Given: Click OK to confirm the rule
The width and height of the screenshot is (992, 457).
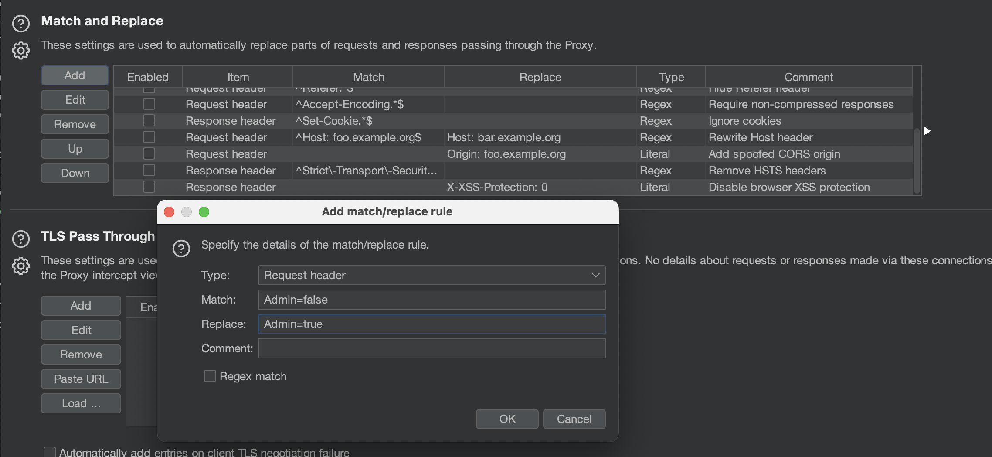Looking at the screenshot, I should click(507, 419).
